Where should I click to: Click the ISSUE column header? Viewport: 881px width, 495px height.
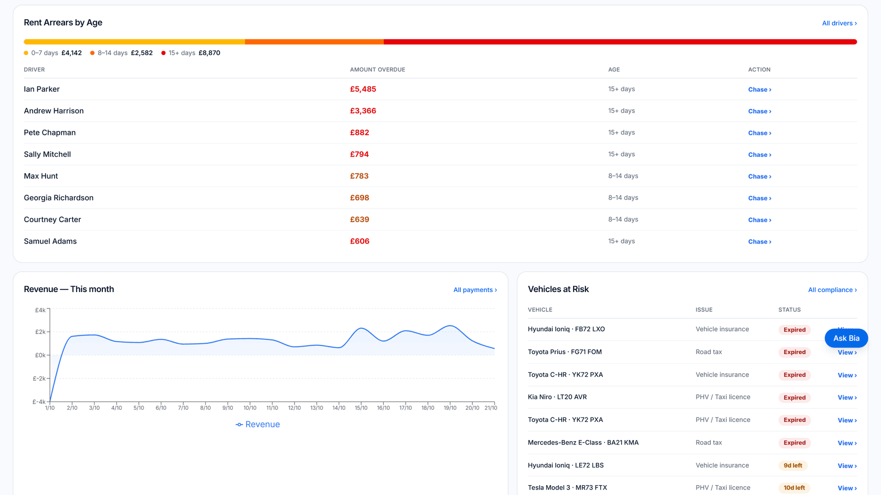coord(704,310)
